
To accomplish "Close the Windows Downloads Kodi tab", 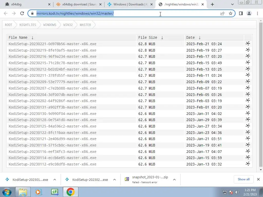I will click(x=152, y=4).
